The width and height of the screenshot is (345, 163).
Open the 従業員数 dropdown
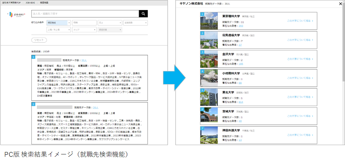coord(135,23)
